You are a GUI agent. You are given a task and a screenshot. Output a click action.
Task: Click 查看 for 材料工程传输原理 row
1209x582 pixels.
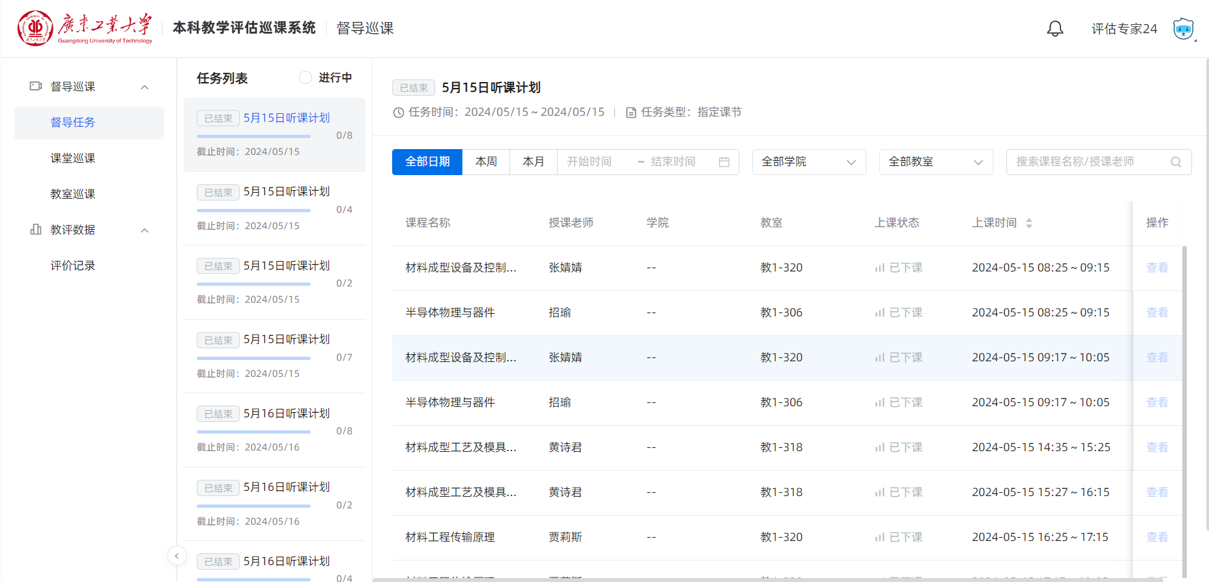point(1157,537)
